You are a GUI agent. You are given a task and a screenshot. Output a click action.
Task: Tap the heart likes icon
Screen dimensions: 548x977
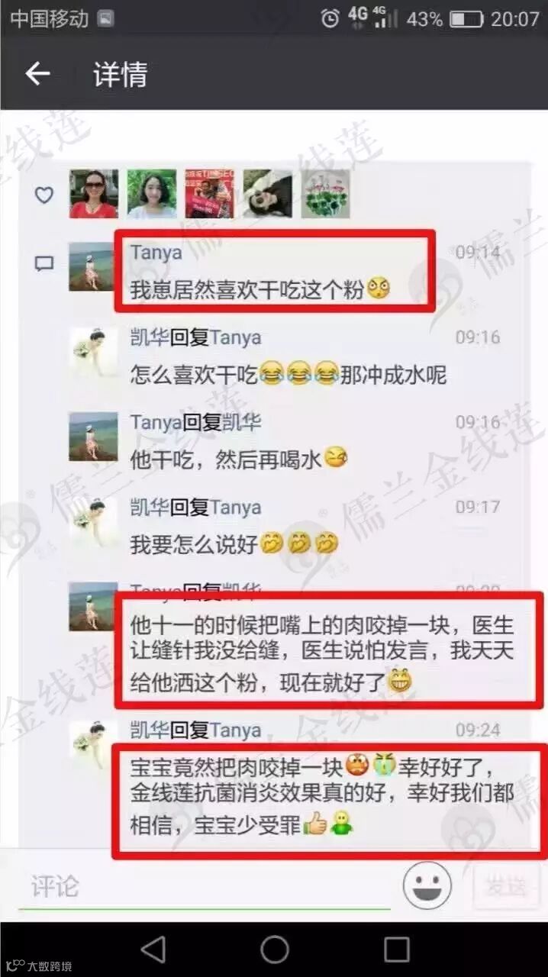[x=45, y=195]
